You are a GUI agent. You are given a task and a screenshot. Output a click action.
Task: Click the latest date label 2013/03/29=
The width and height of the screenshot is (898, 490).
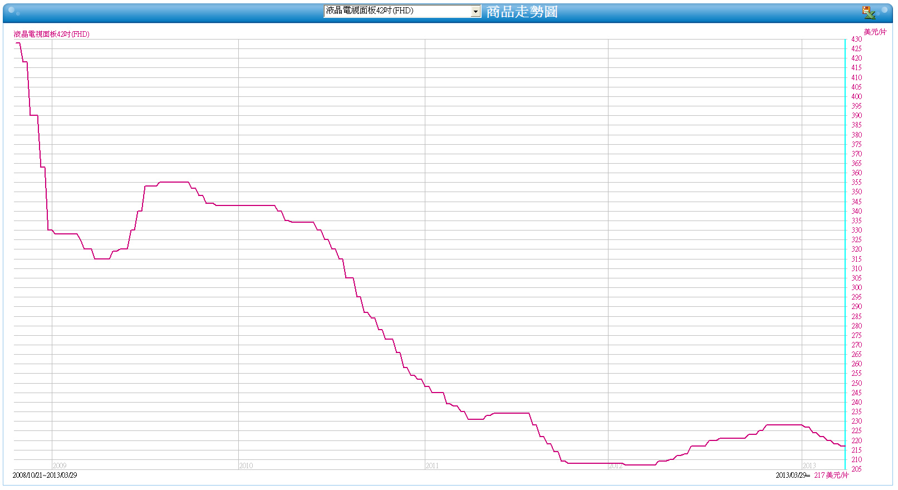click(793, 475)
